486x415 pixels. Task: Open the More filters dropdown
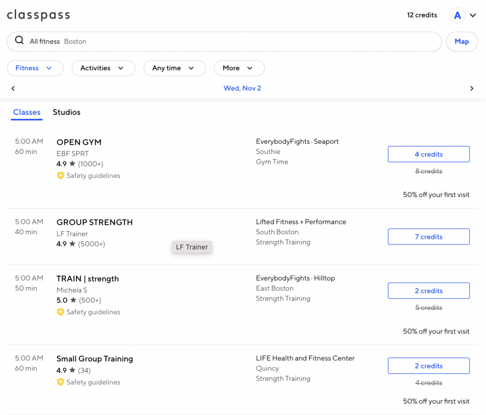[239, 68]
